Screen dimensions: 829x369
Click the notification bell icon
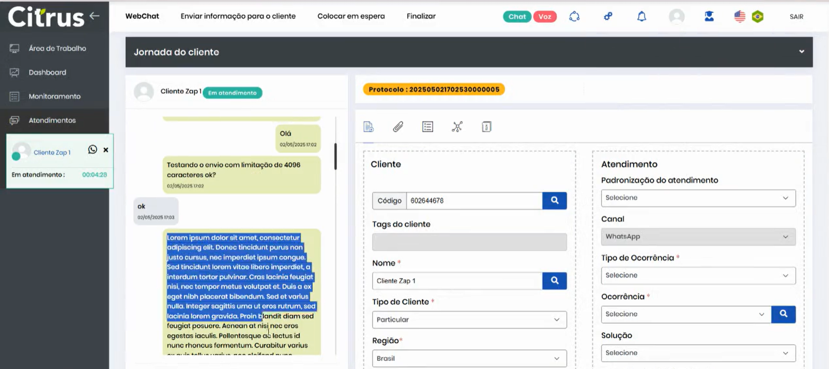(x=641, y=17)
